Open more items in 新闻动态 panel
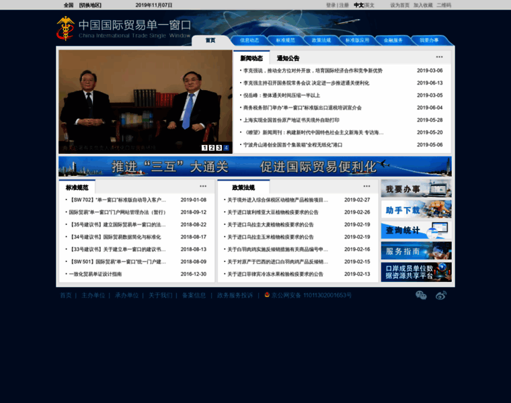 pyautogui.click(x=439, y=57)
